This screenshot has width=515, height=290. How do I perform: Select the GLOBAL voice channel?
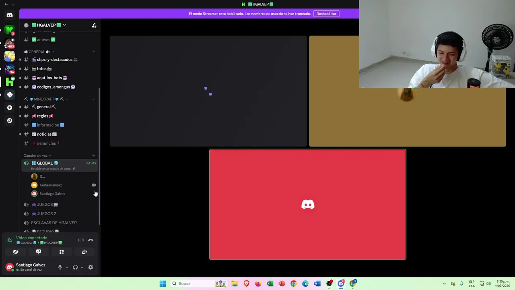click(x=60, y=165)
